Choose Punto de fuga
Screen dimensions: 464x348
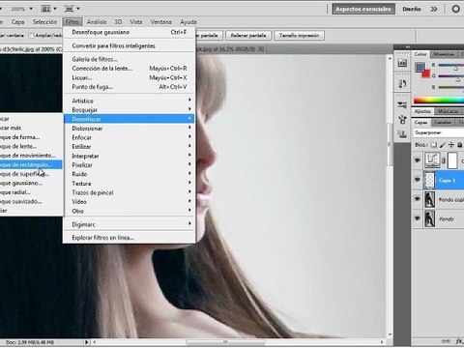pos(129,87)
